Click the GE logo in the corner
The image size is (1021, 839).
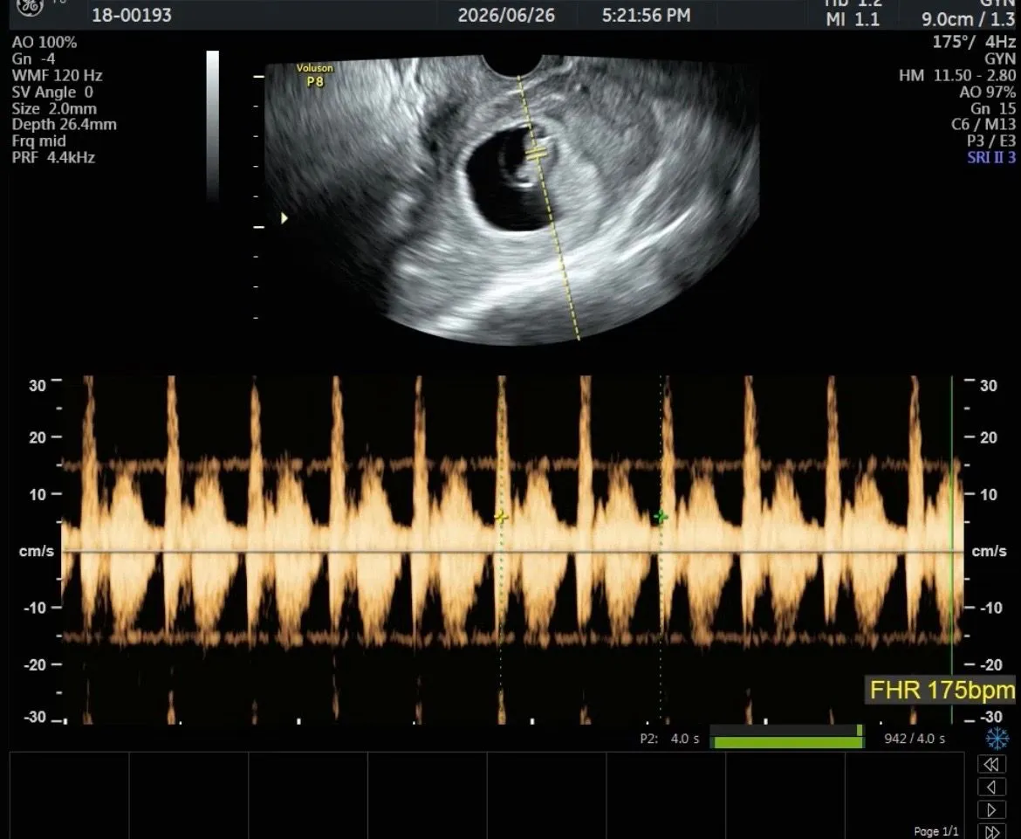(30, 8)
